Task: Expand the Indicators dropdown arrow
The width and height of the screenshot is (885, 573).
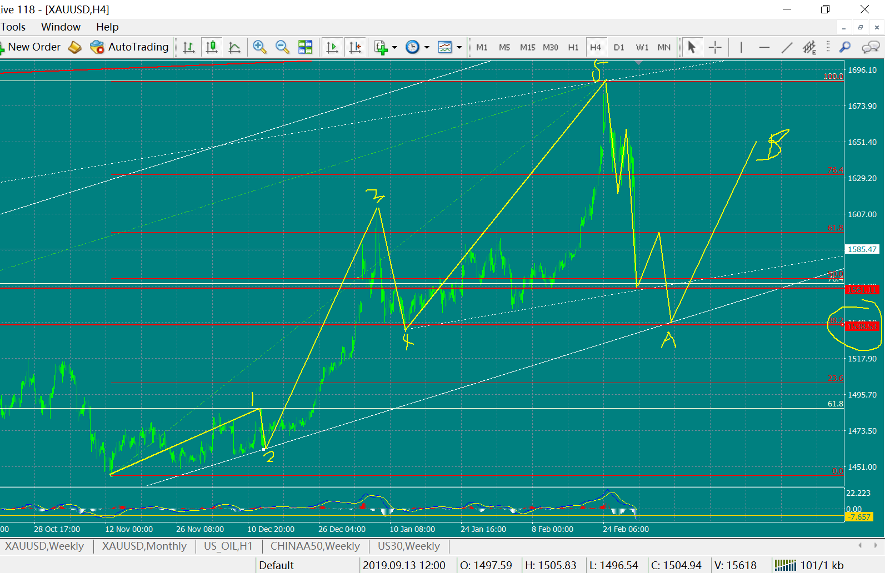Action: [x=394, y=47]
